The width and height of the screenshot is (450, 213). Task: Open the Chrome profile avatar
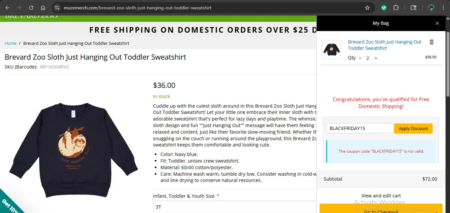coord(431,8)
